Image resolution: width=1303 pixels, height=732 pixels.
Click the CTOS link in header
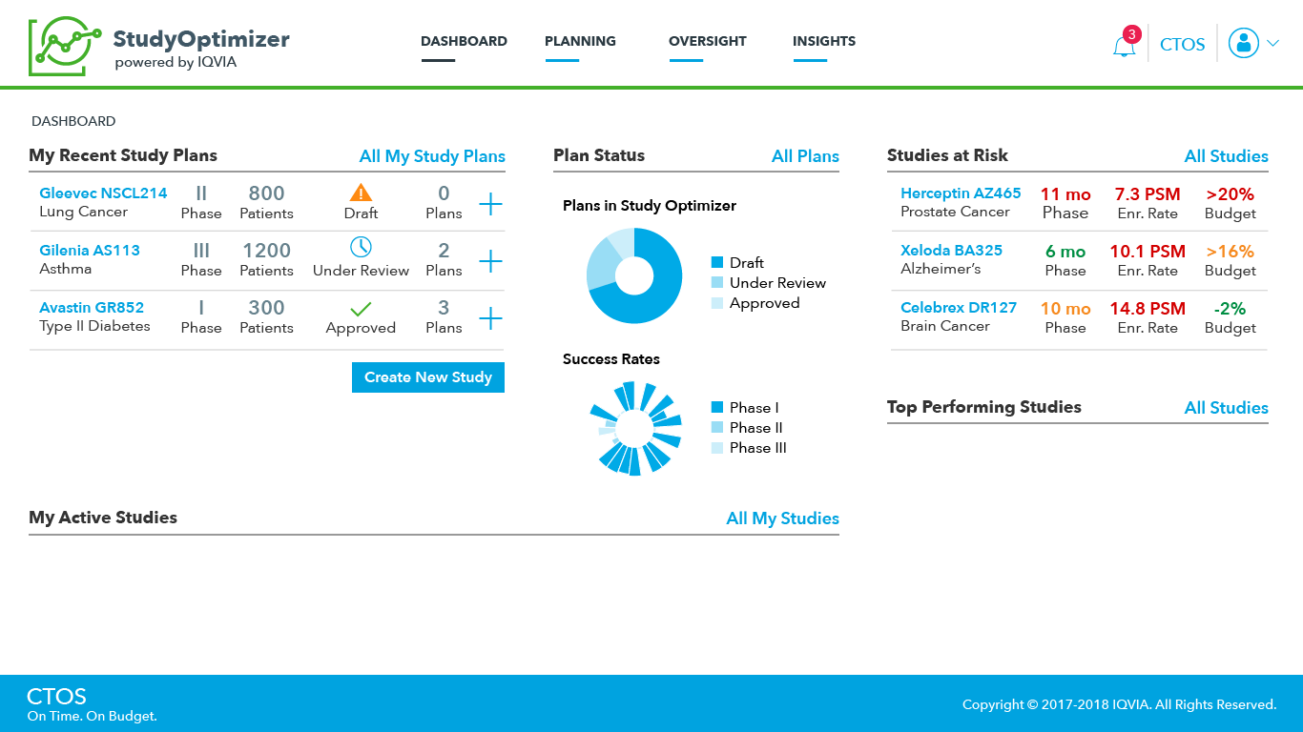(1183, 44)
